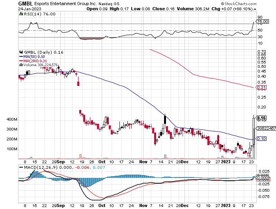Click the 0.31 MA(200) price tag
The width and height of the screenshot is (276, 209).
[x=261, y=87]
